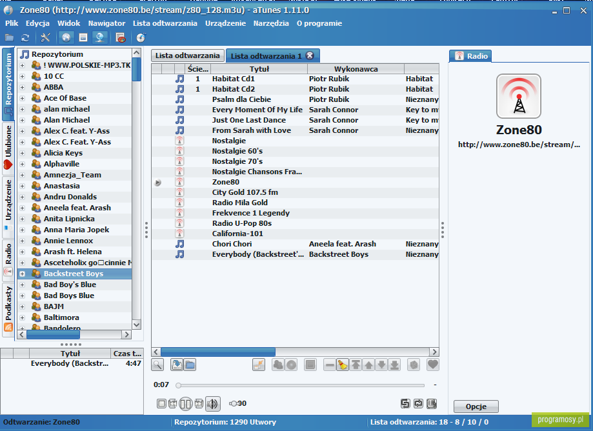Pause the current stream
The image size is (593, 431).
tap(186, 404)
